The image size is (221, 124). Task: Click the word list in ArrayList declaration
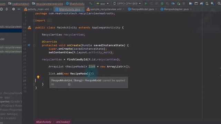(92, 66)
